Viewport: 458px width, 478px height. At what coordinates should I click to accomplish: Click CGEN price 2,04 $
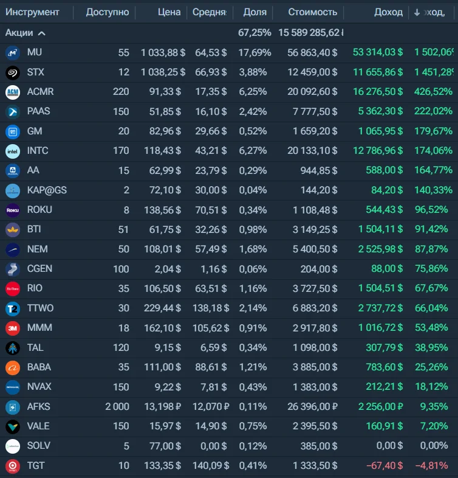[168, 269]
